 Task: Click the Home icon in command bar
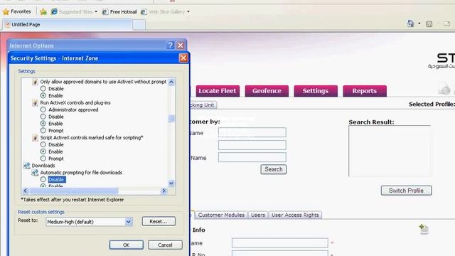[x=411, y=23]
